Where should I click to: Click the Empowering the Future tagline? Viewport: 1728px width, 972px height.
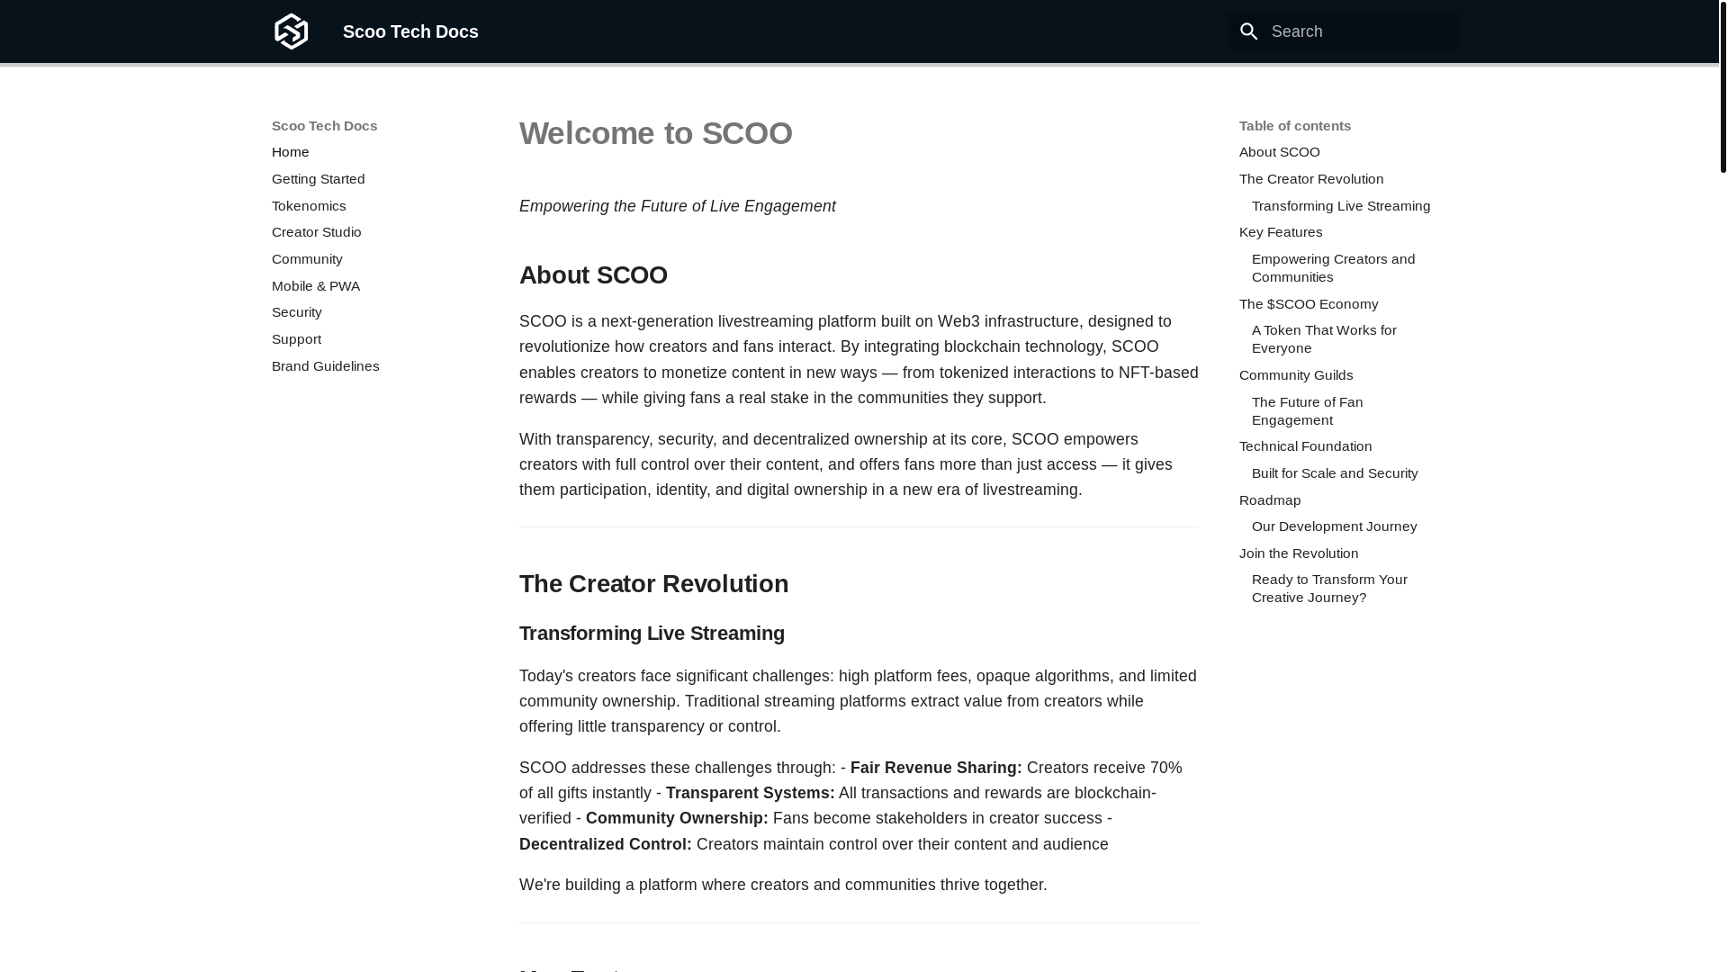pos(678,206)
